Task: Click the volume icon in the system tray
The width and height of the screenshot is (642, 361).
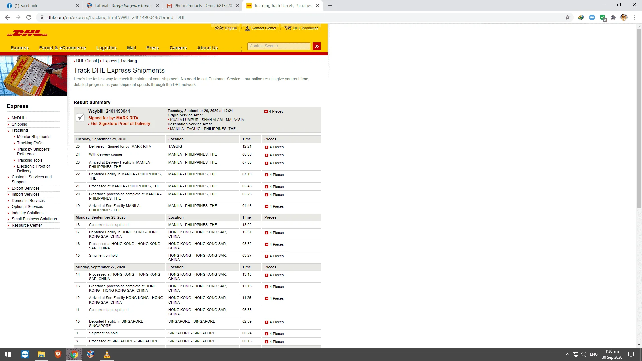Action: coord(584,354)
